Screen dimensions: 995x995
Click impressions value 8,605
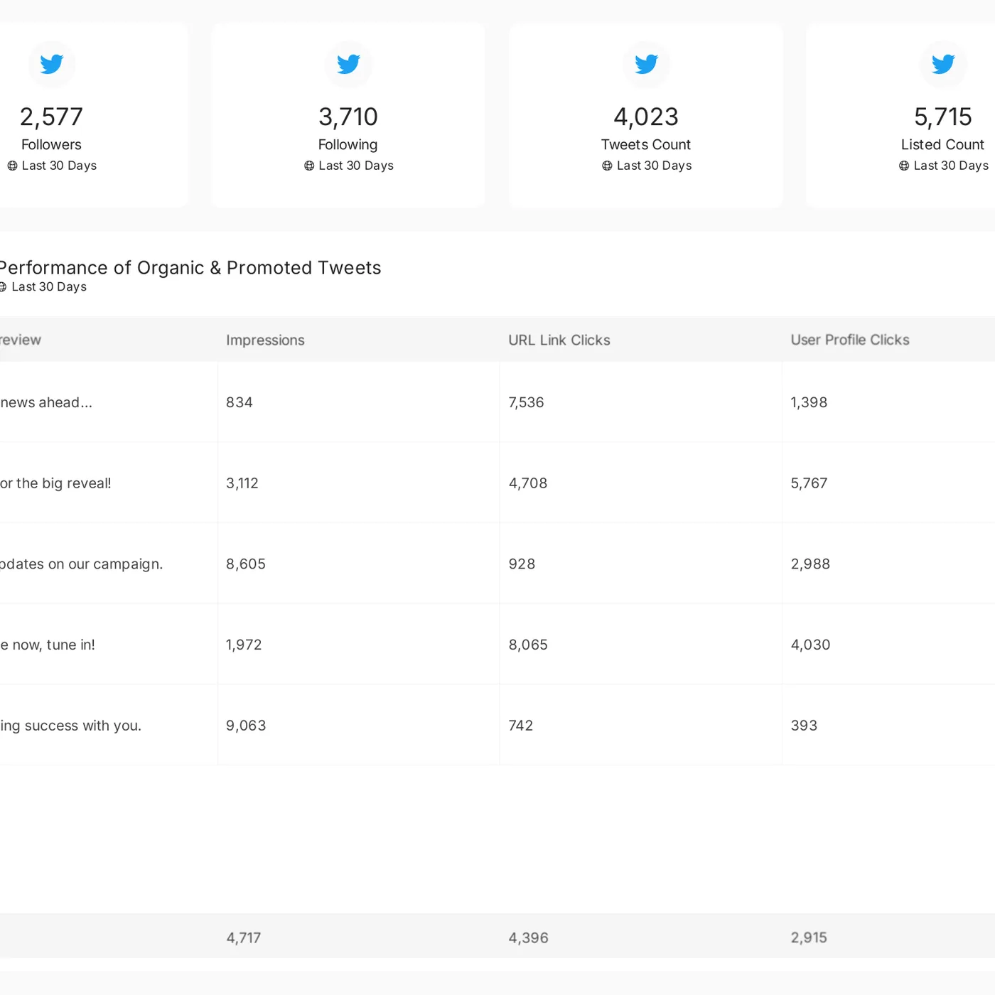pos(246,564)
